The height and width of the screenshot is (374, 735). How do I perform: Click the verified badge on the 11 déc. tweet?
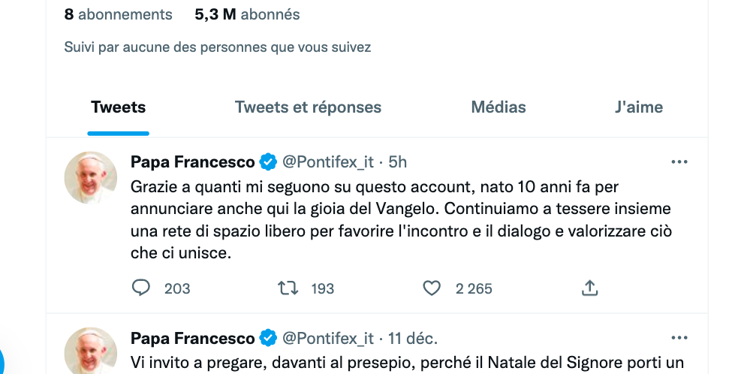[x=268, y=337]
